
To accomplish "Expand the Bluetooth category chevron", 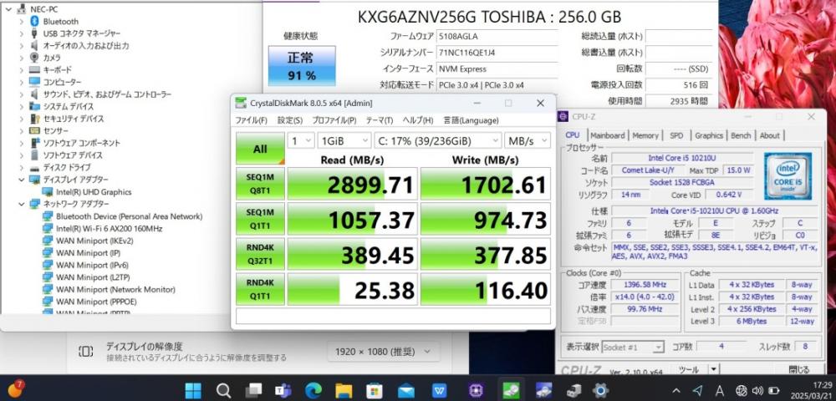I will point(22,21).
